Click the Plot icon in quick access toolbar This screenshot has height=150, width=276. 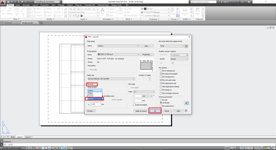(22, 2)
